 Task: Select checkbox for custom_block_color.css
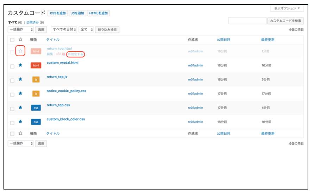(12, 123)
